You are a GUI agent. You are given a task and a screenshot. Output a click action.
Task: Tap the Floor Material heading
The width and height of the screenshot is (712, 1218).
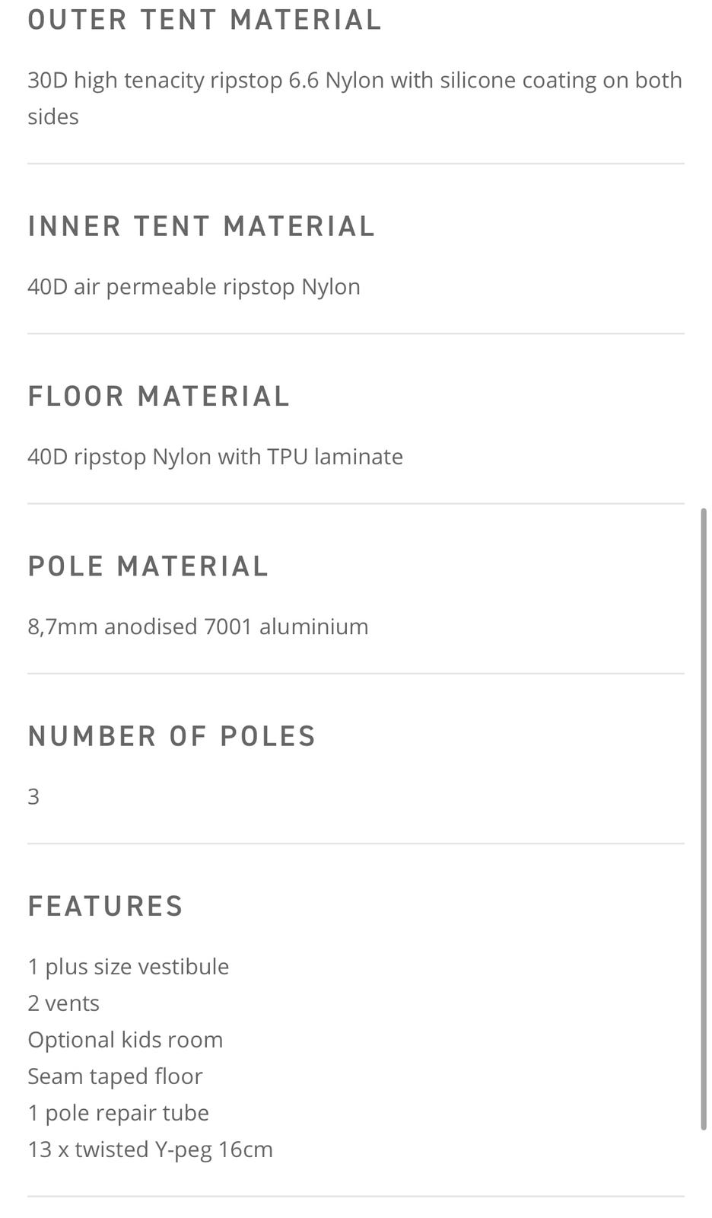point(159,396)
